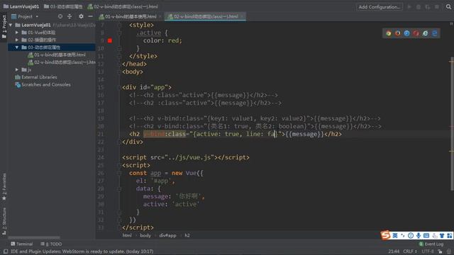
Task: Close the 02-v-bind class editor tab
Action: pyautogui.click(x=242, y=16)
